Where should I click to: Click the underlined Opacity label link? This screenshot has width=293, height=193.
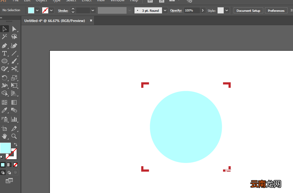176,11
